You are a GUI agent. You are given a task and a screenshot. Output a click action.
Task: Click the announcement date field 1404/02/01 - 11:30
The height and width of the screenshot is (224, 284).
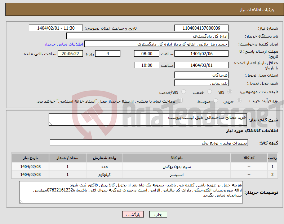point(56,28)
